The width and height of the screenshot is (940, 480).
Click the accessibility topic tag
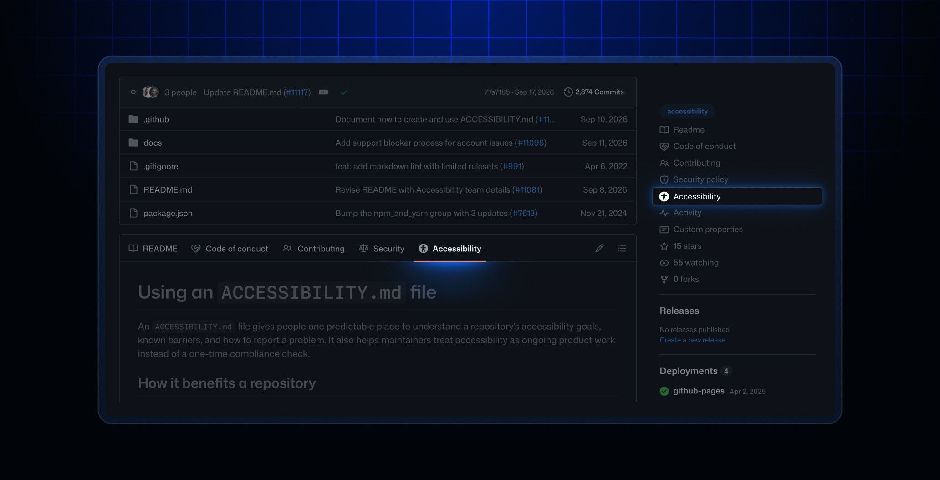687,111
